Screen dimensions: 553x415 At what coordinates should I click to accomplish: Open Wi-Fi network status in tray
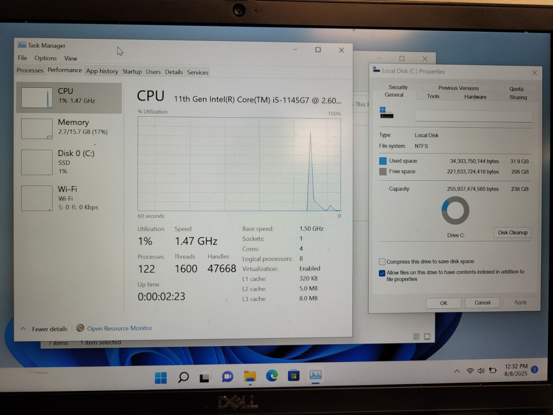pos(470,371)
